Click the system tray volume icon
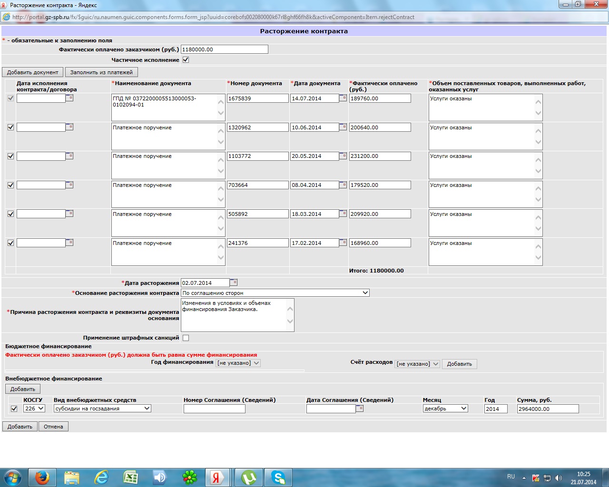 pos(559,478)
